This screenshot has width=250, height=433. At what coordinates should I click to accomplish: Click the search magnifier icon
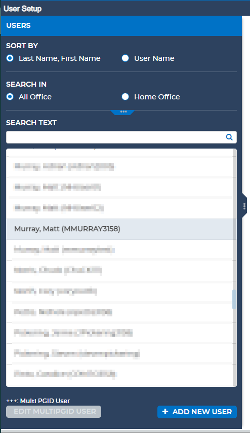(x=229, y=137)
